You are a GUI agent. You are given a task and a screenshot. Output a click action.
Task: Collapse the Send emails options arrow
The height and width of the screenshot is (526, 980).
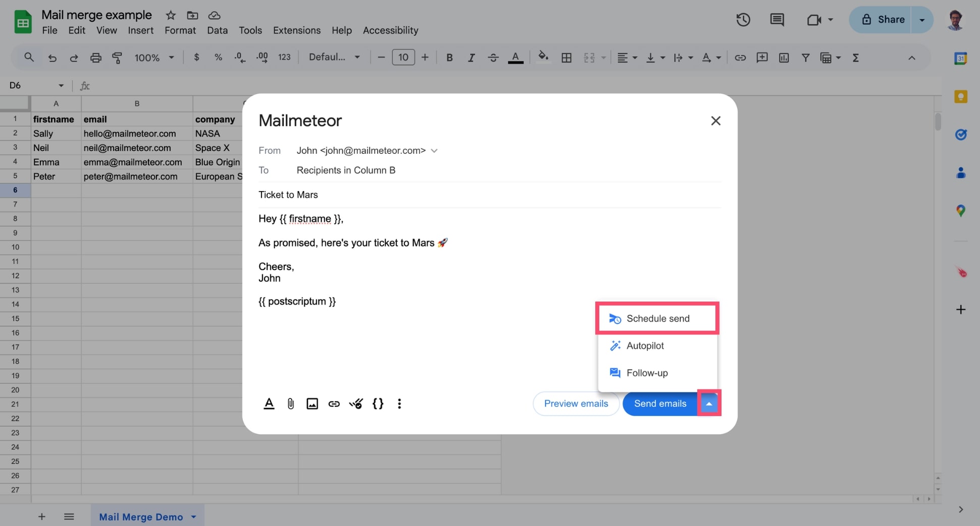pyautogui.click(x=709, y=403)
